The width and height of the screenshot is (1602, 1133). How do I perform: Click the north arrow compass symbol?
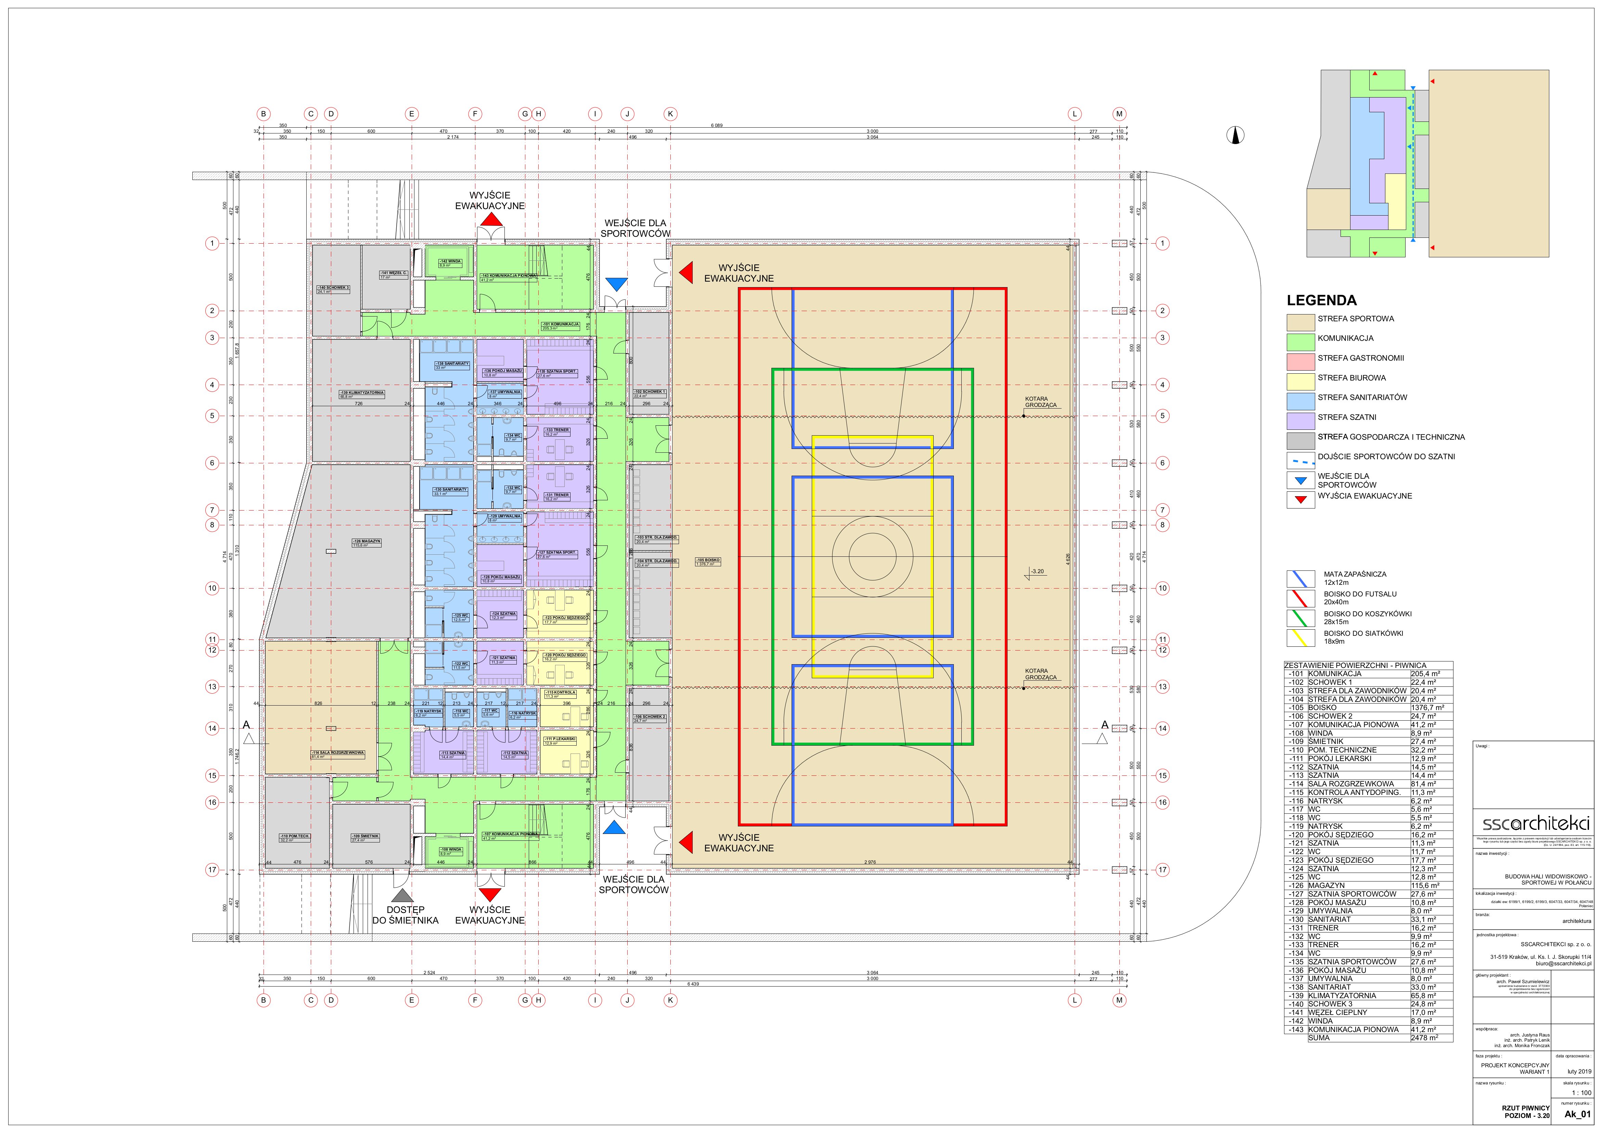[x=1235, y=136]
